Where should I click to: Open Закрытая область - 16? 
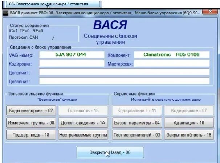coord(189,135)
